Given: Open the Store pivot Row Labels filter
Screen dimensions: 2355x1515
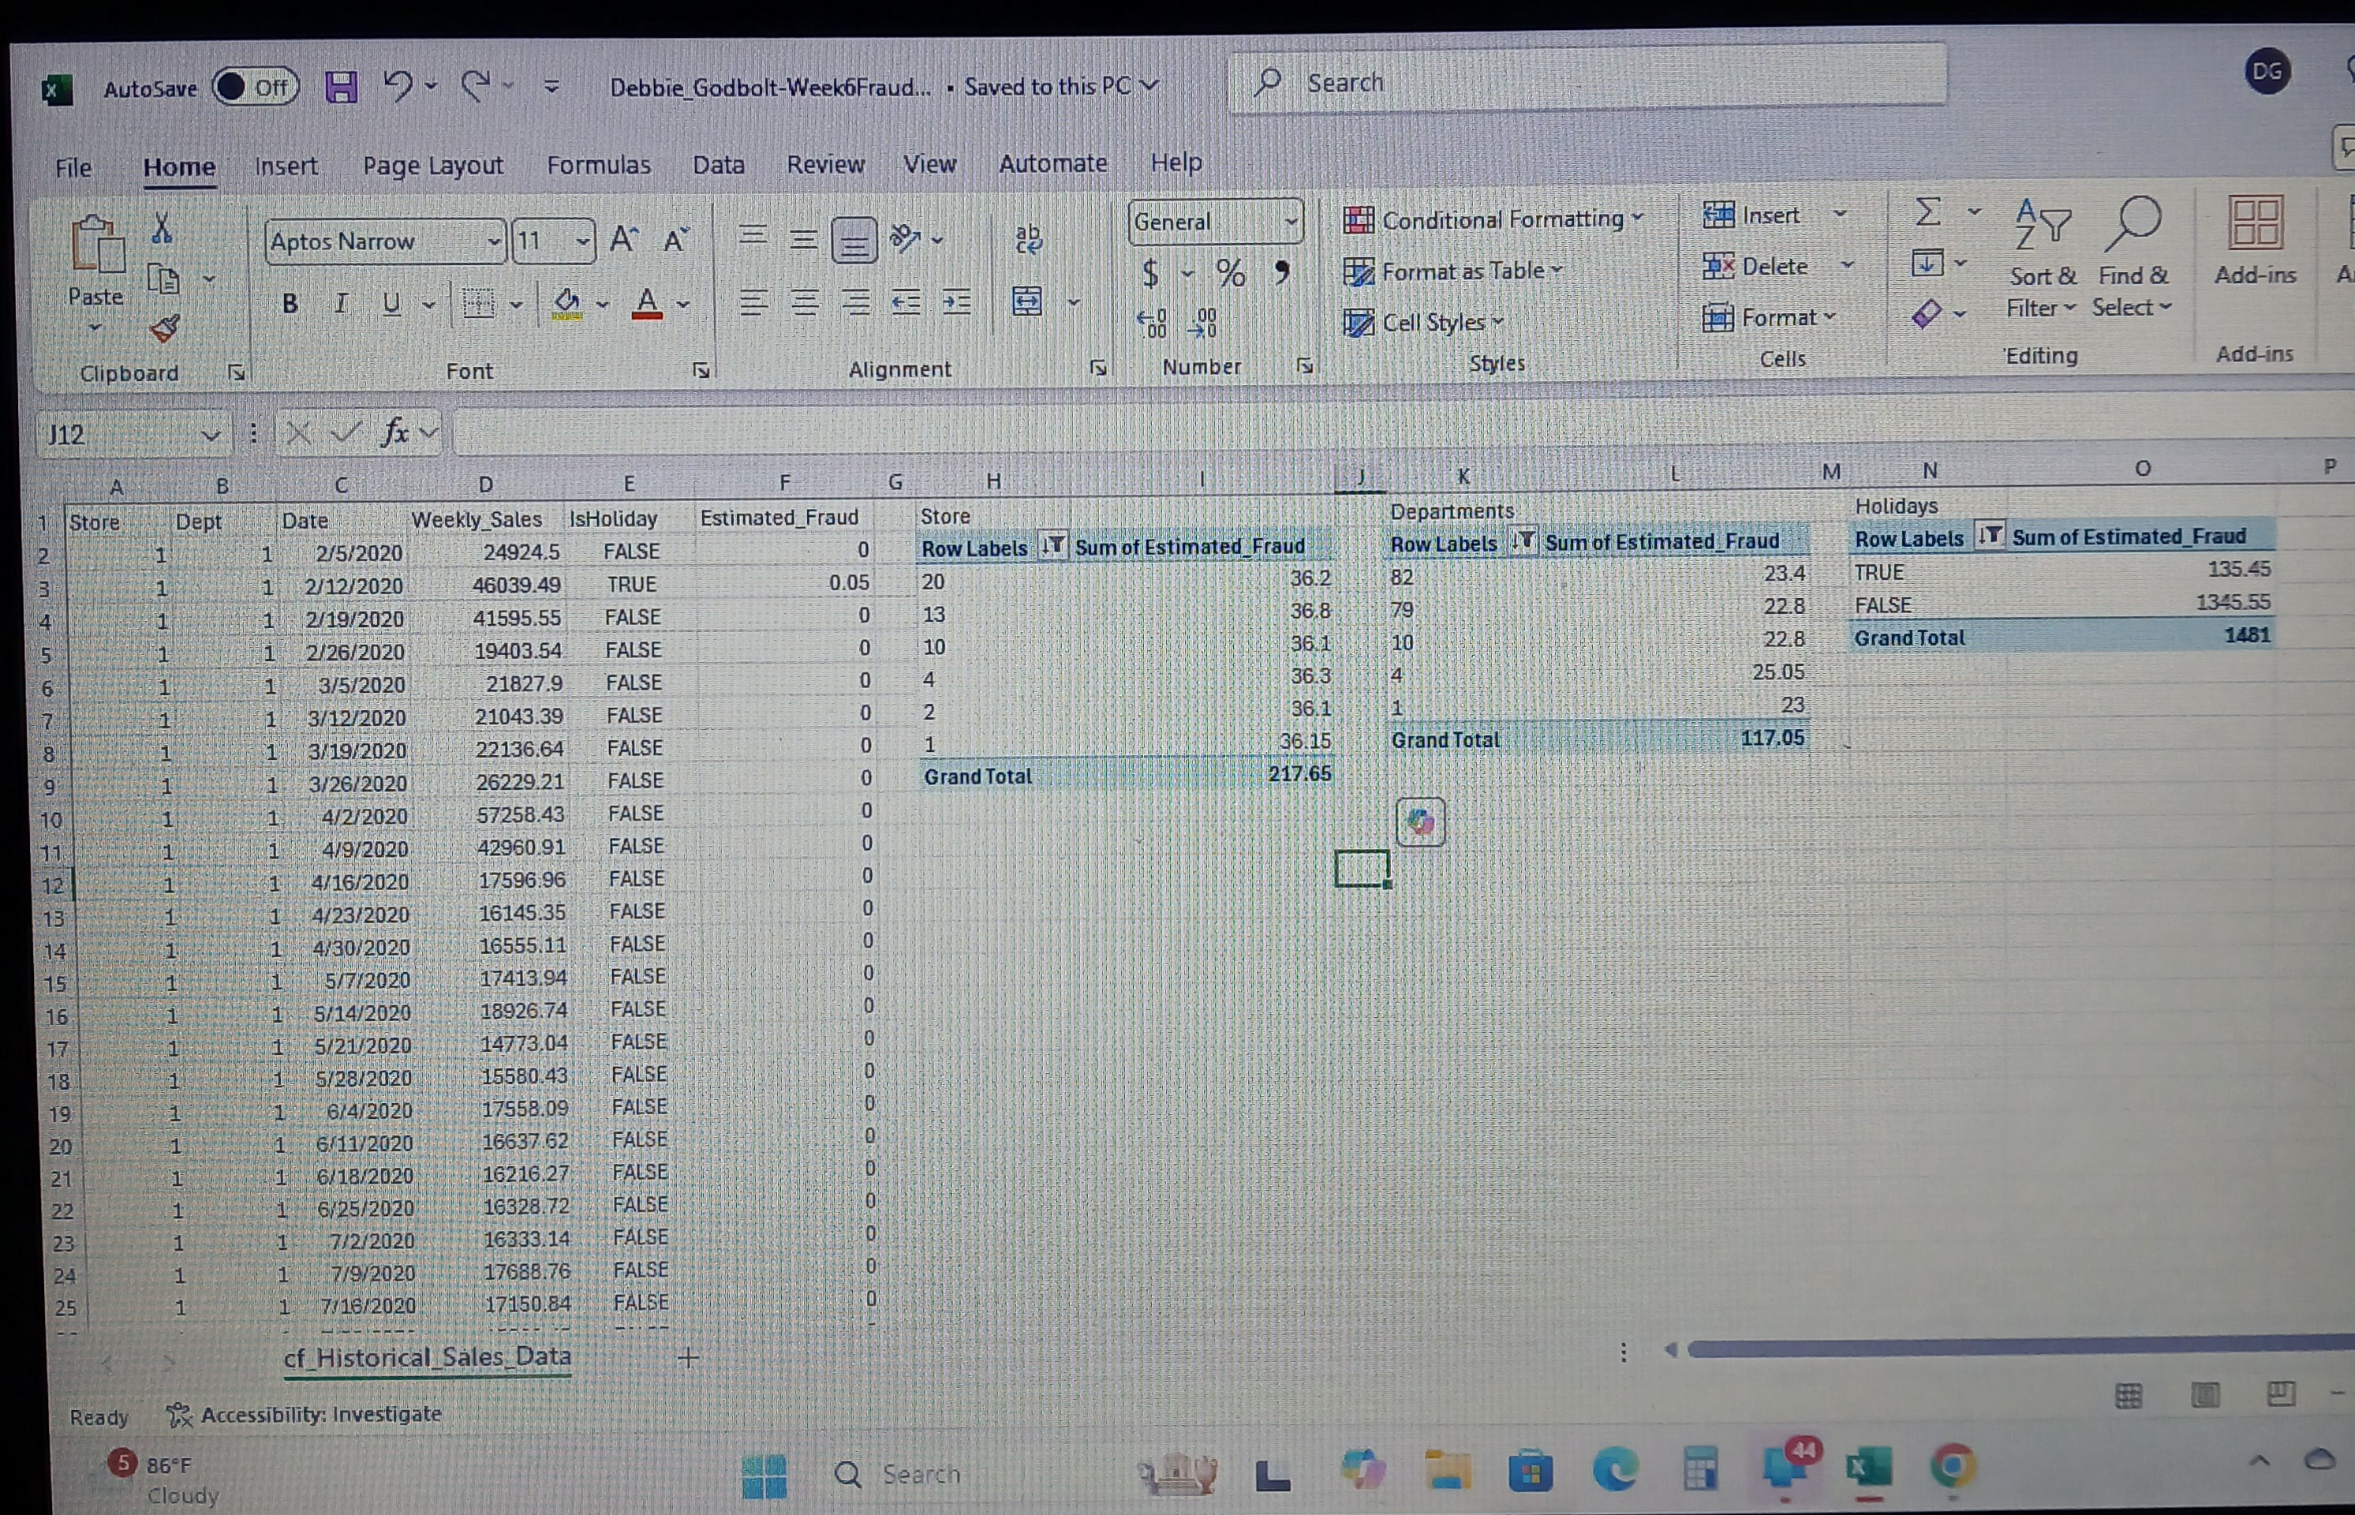Looking at the screenshot, I should tap(1052, 545).
